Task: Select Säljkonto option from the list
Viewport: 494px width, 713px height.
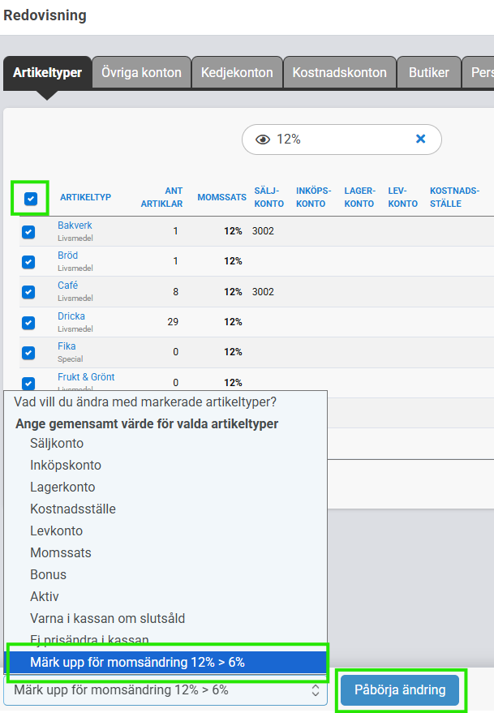Action: pos(57,444)
